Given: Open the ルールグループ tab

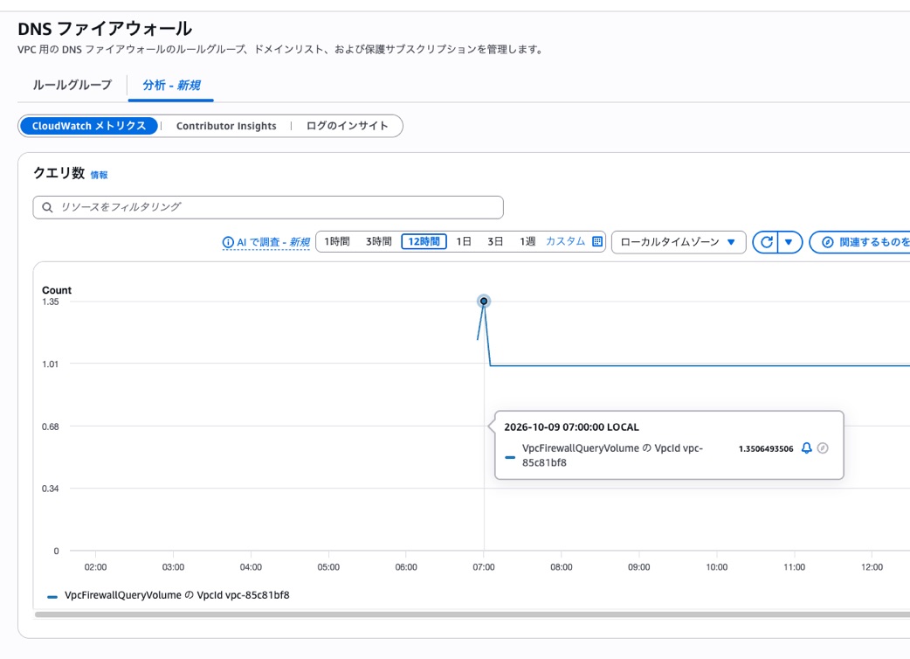Looking at the screenshot, I should pyautogui.click(x=72, y=86).
